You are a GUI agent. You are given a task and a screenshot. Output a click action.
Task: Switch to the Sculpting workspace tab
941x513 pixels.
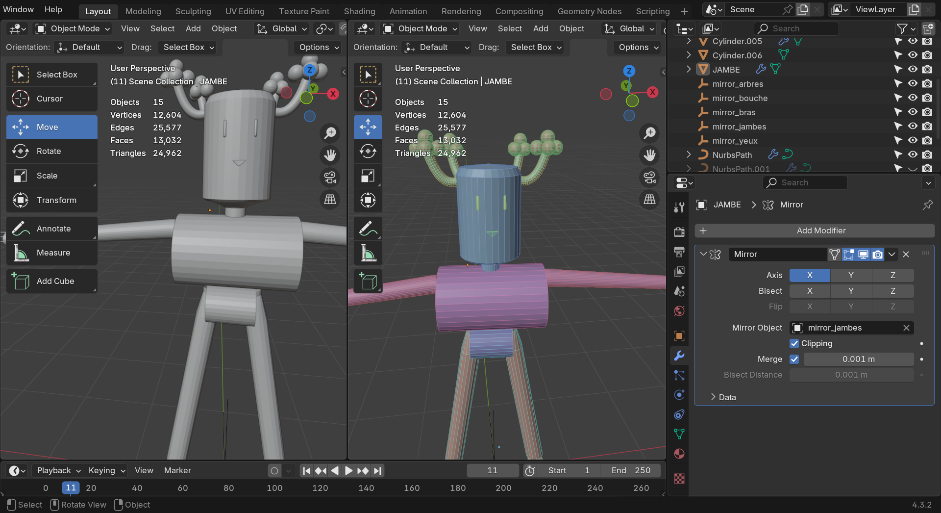point(193,11)
